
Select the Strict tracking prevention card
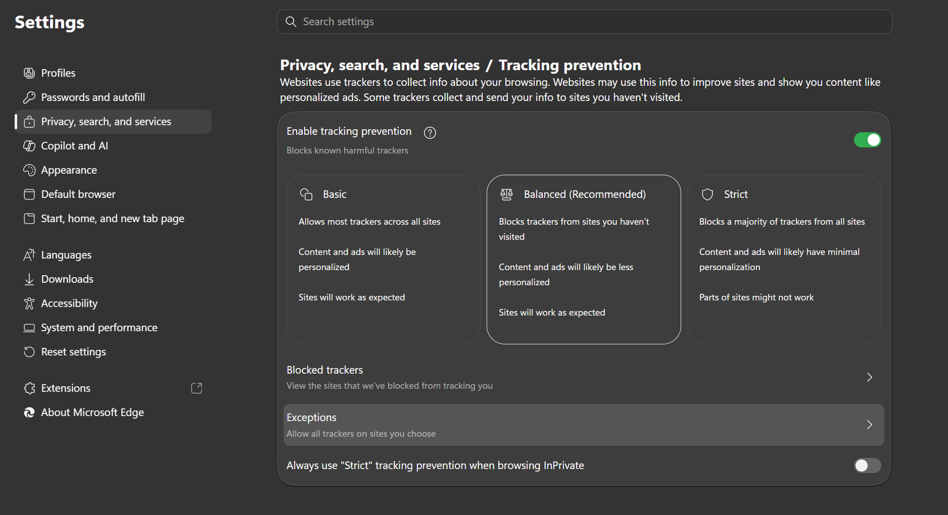(784, 260)
